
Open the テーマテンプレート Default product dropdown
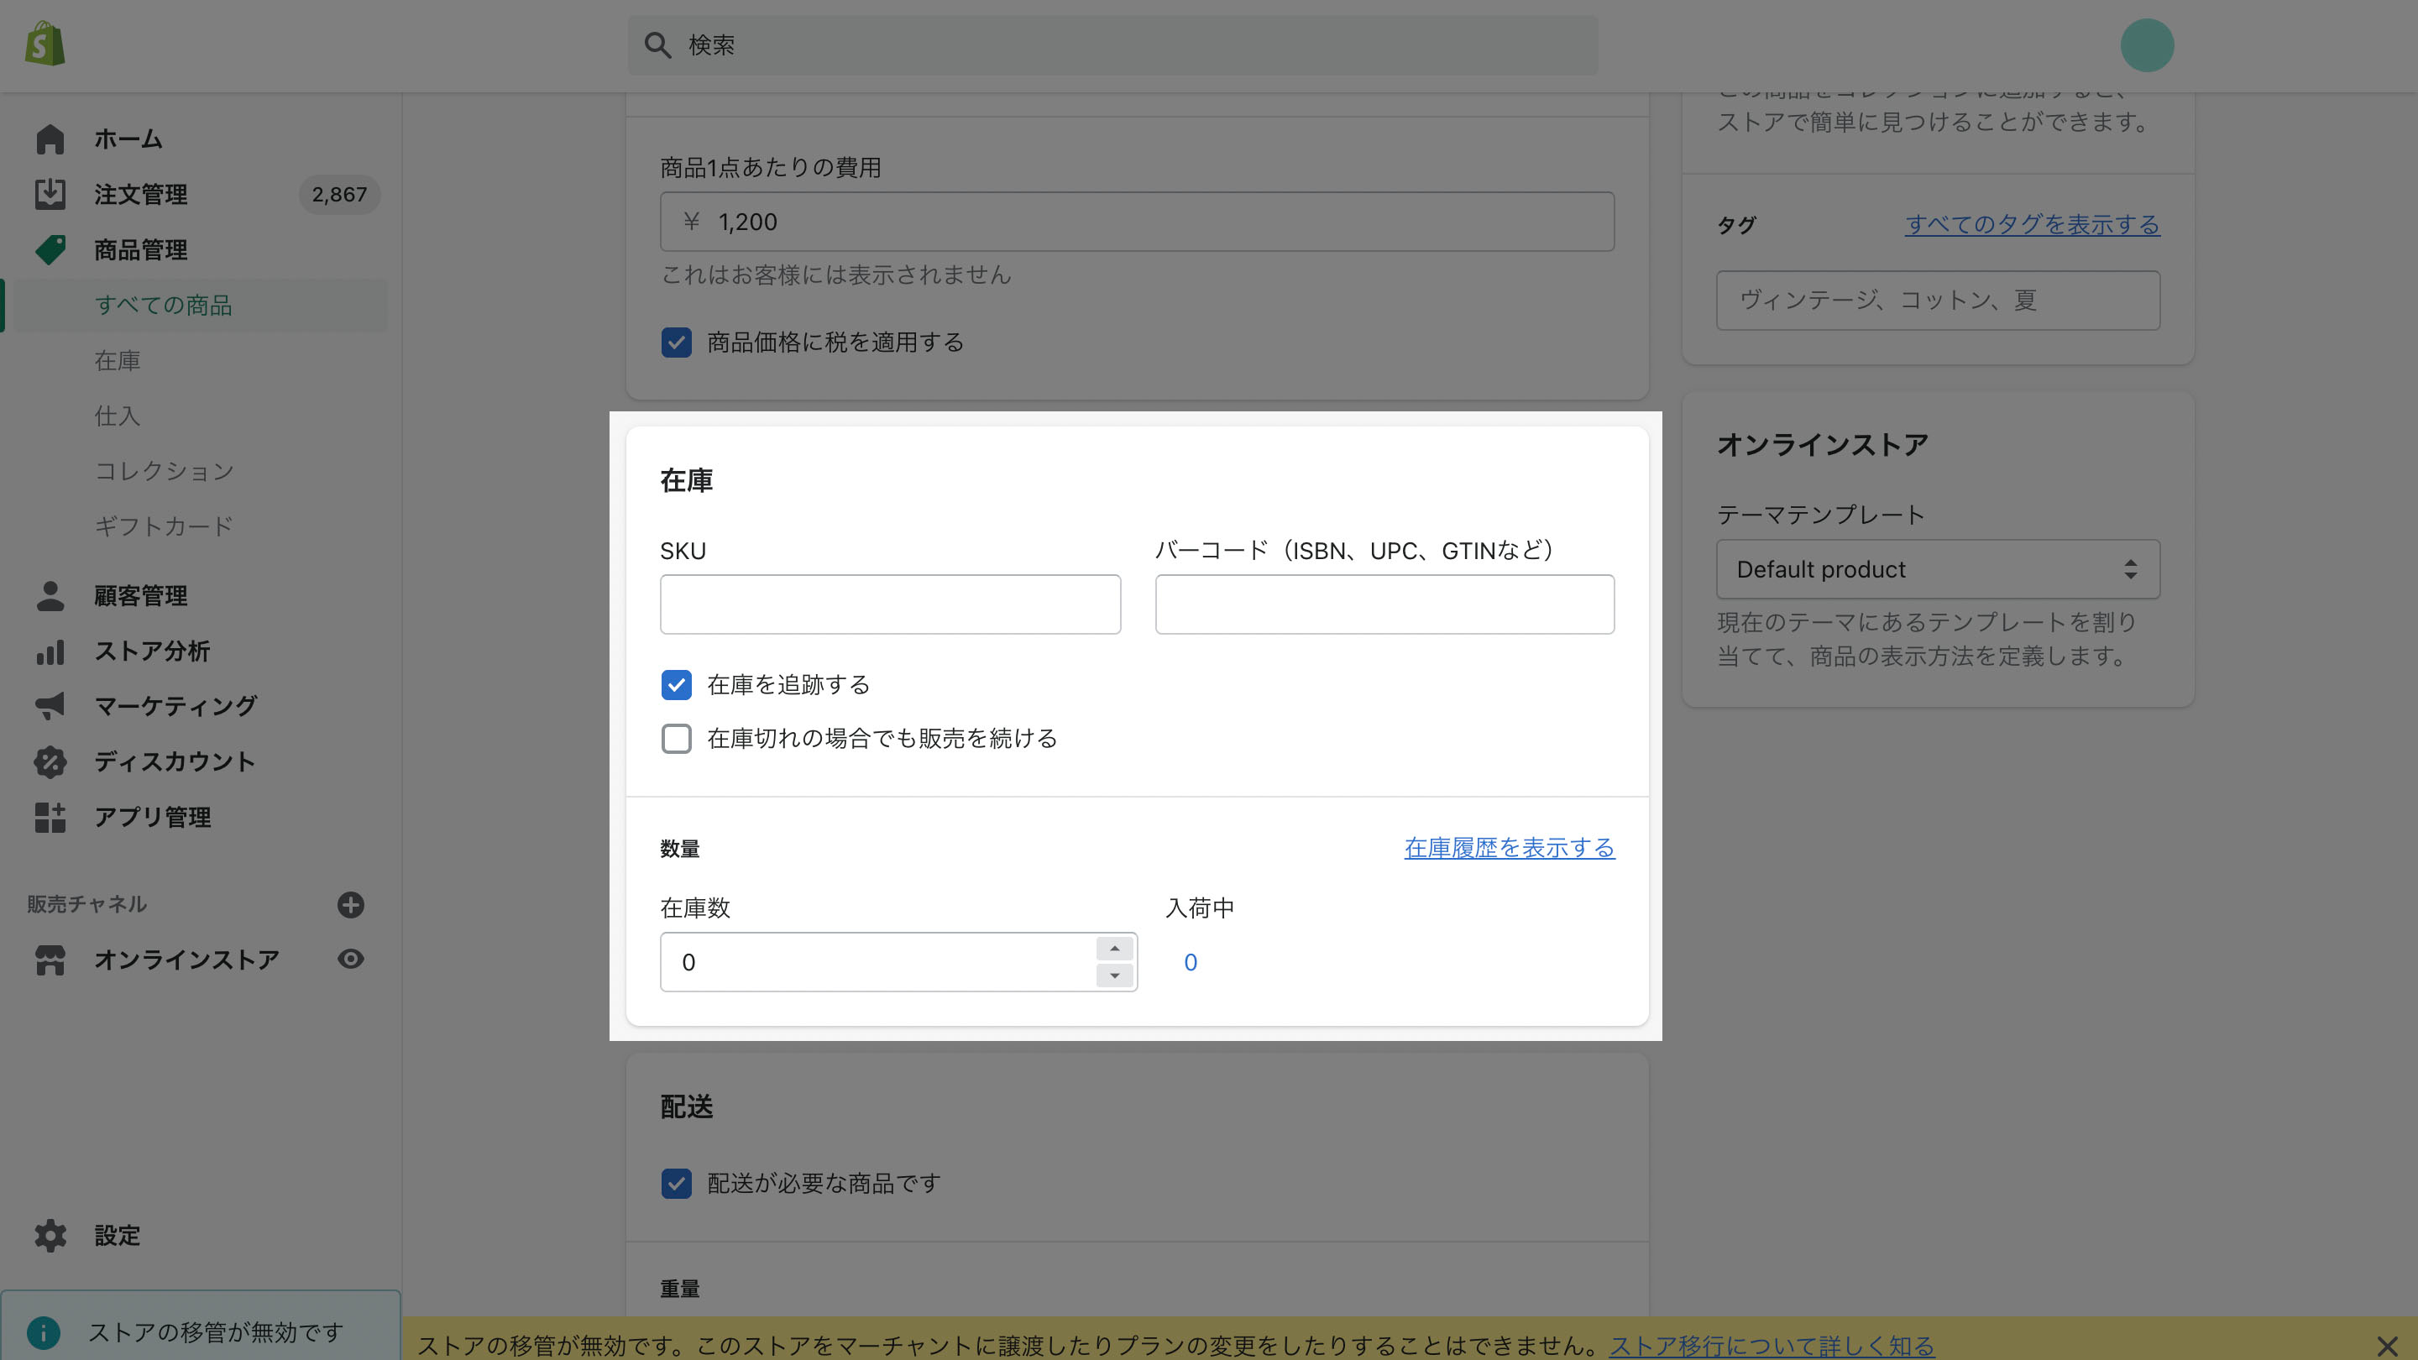point(1938,569)
